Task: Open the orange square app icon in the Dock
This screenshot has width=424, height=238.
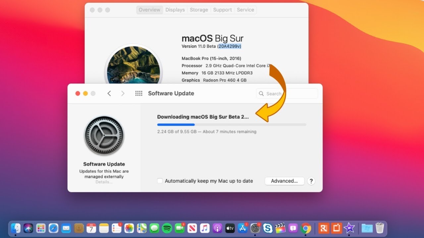Action: pos(337,228)
